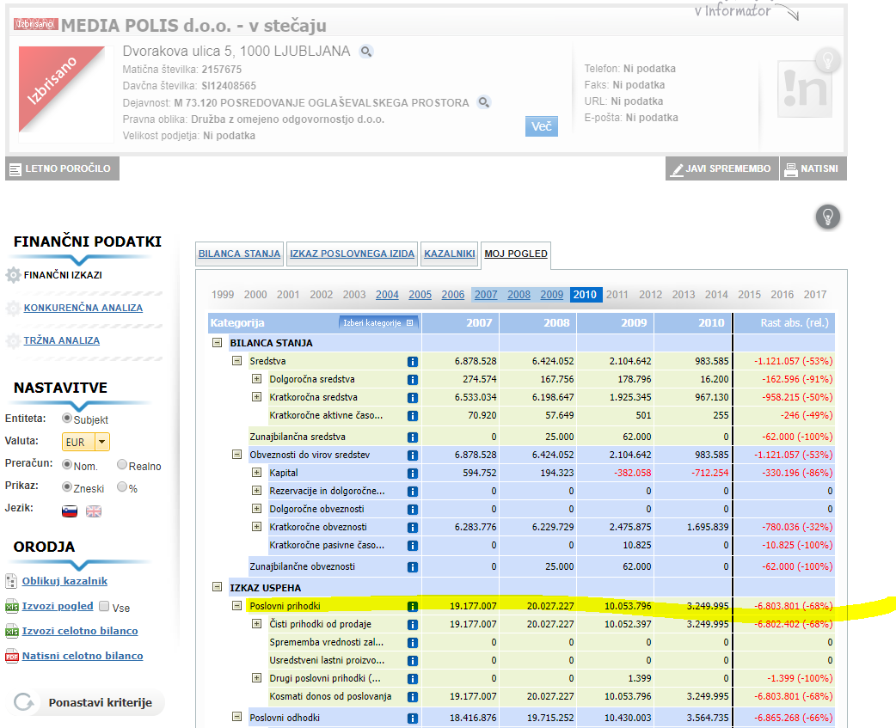Viewport: 896px width, 728px height.
Task: Switch to the KAZALNIKI tab
Action: (x=450, y=254)
